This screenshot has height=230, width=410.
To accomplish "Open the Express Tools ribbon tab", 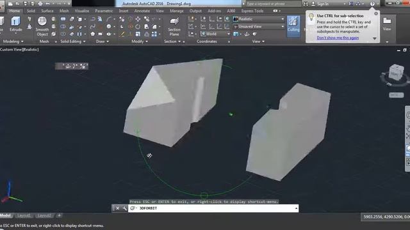I will tap(252, 11).
